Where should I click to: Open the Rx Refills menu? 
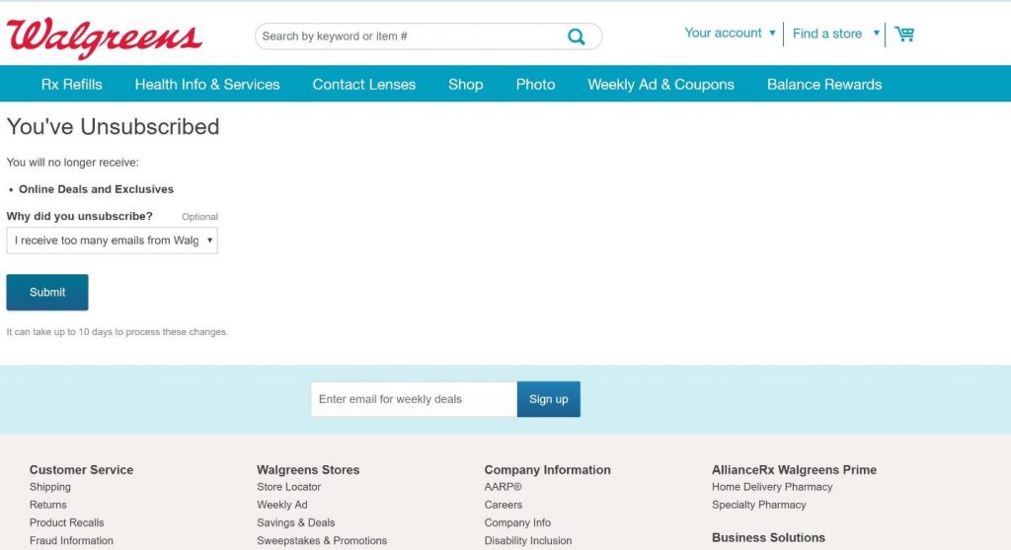pos(71,85)
